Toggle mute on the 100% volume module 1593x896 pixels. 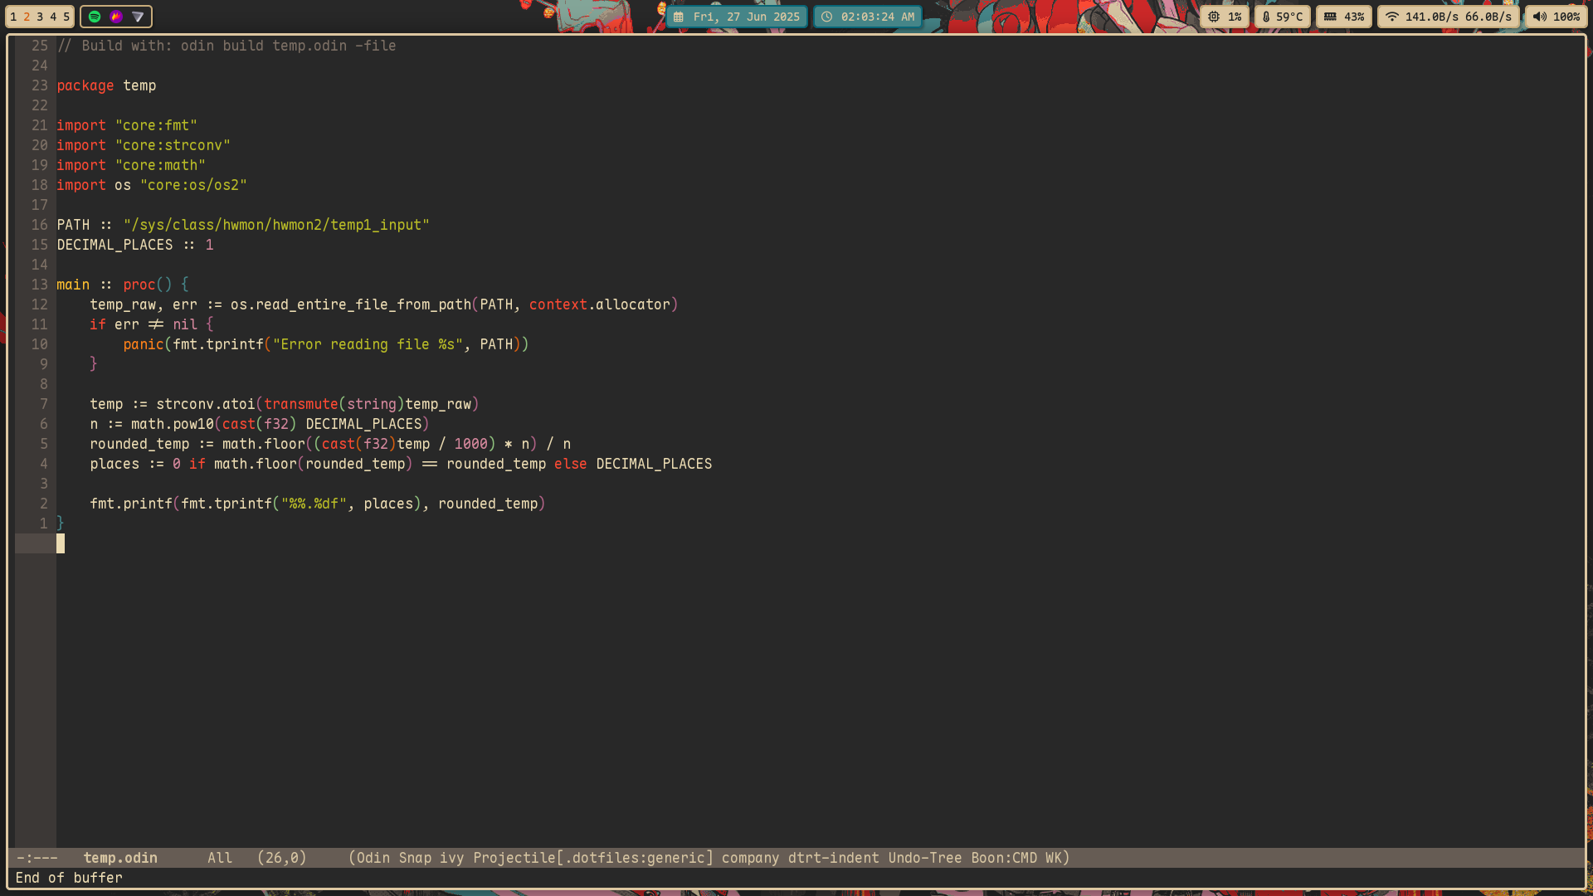(x=1556, y=17)
